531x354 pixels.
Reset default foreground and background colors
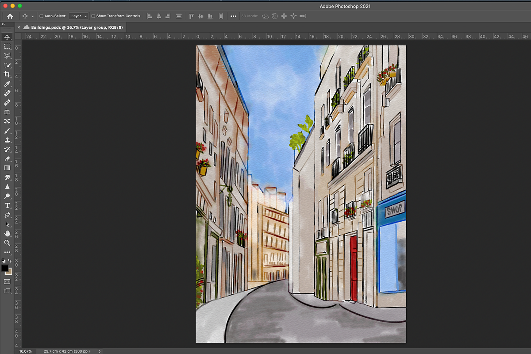click(x=4, y=262)
